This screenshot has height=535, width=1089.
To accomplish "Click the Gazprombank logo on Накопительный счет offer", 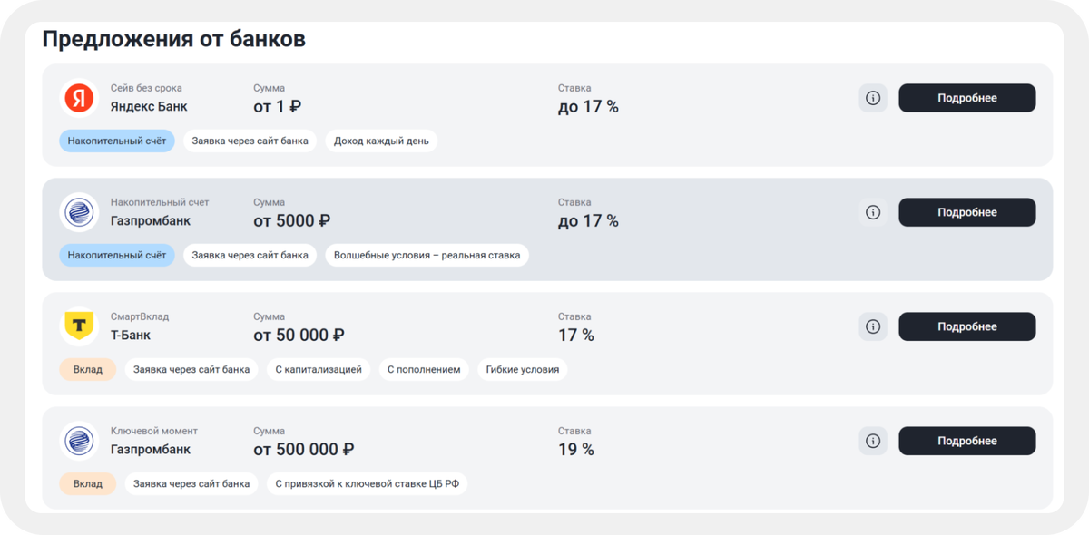I will pyautogui.click(x=79, y=212).
